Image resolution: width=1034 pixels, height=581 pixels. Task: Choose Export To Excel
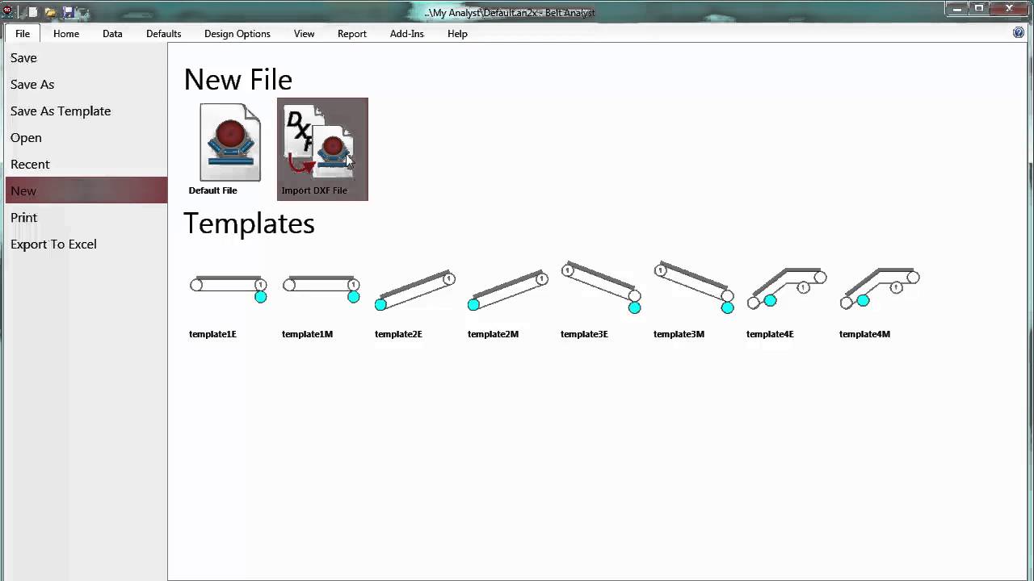click(86, 245)
